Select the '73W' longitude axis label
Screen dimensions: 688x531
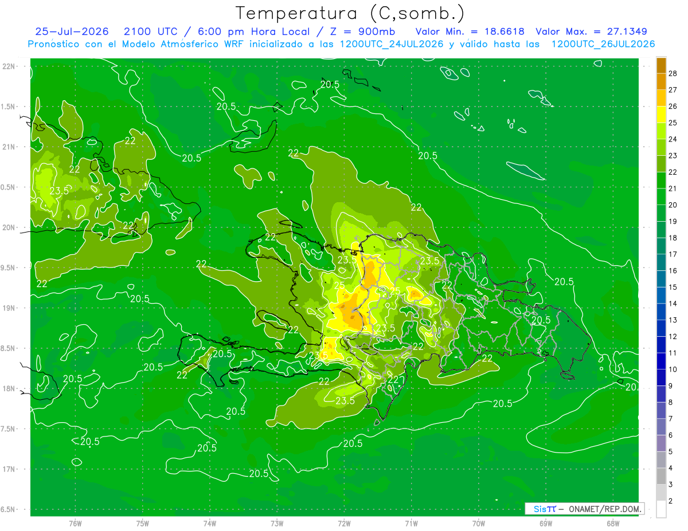coord(277,524)
